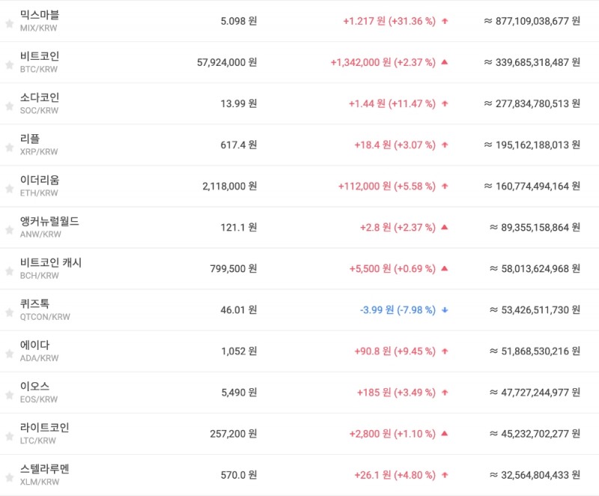Viewport: 599px width, 496px height.
Task: Star the 이오스 EOS/KRW row
Action: (x=10, y=395)
